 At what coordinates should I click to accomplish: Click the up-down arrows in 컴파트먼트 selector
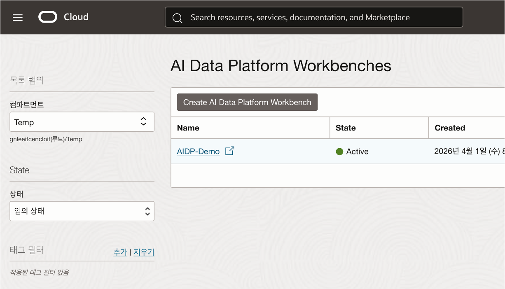(x=143, y=121)
